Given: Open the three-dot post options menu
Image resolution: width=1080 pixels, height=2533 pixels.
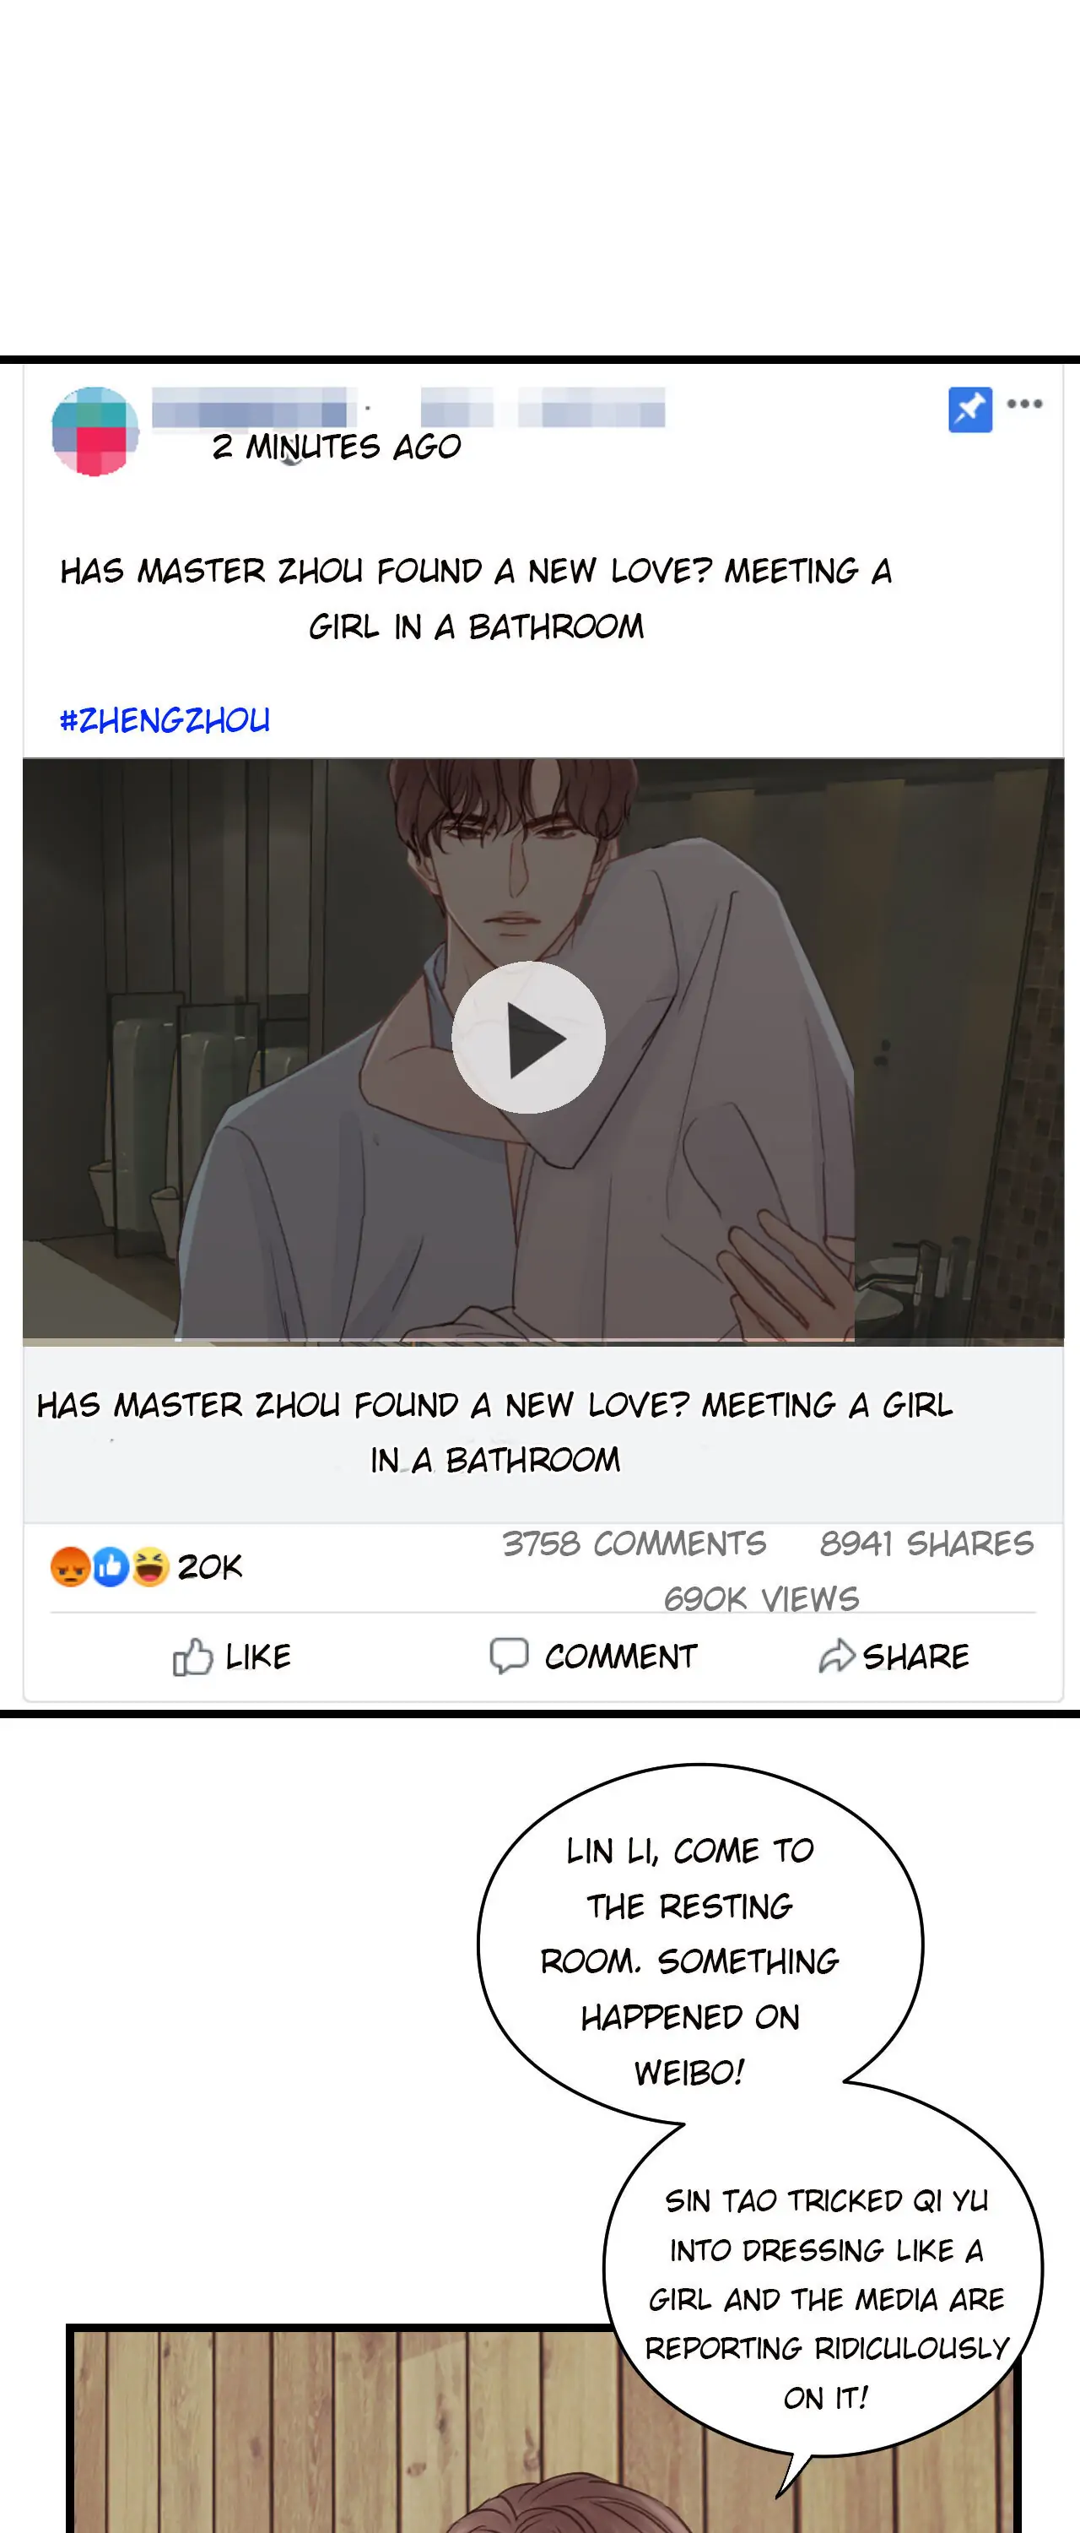Looking at the screenshot, I should click(1025, 404).
